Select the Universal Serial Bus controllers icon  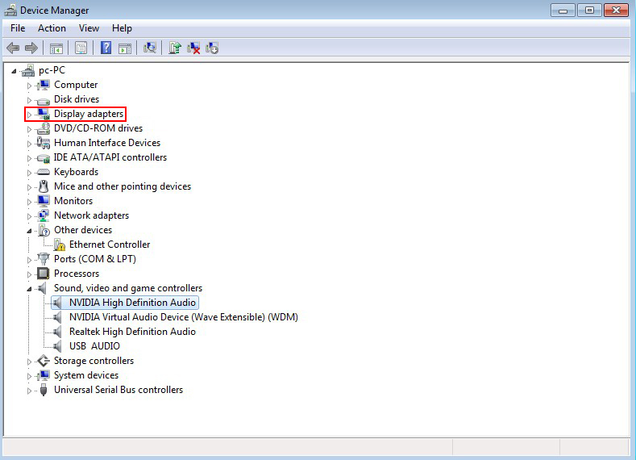pos(44,390)
